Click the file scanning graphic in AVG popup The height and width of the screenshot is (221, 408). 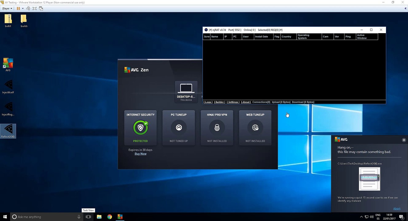point(370,179)
